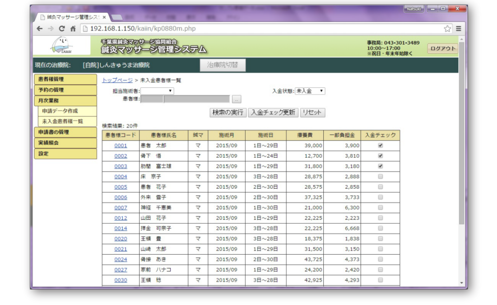The image size is (497, 305).
Task: Click the 検索の実行 button
Action: [228, 112]
